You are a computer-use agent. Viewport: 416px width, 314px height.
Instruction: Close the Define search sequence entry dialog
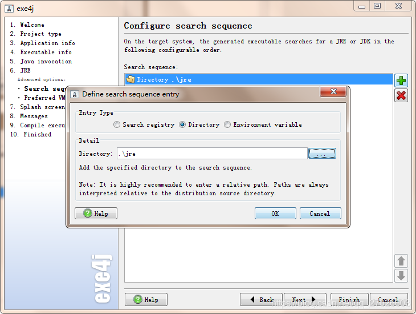[333, 91]
